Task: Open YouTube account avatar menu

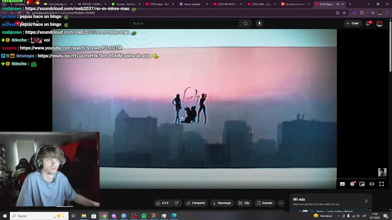Action: (379, 23)
